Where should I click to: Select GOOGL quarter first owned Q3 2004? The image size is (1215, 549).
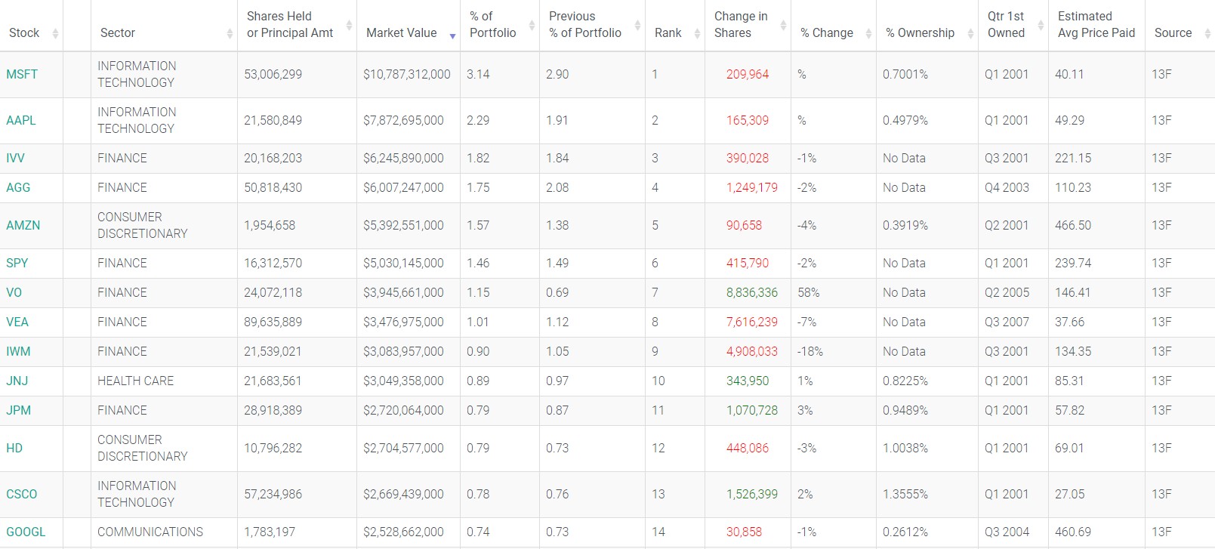coord(1007,532)
